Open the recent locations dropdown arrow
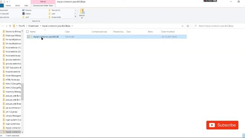The height and width of the screenshot is (138, 245). [7, 26]
